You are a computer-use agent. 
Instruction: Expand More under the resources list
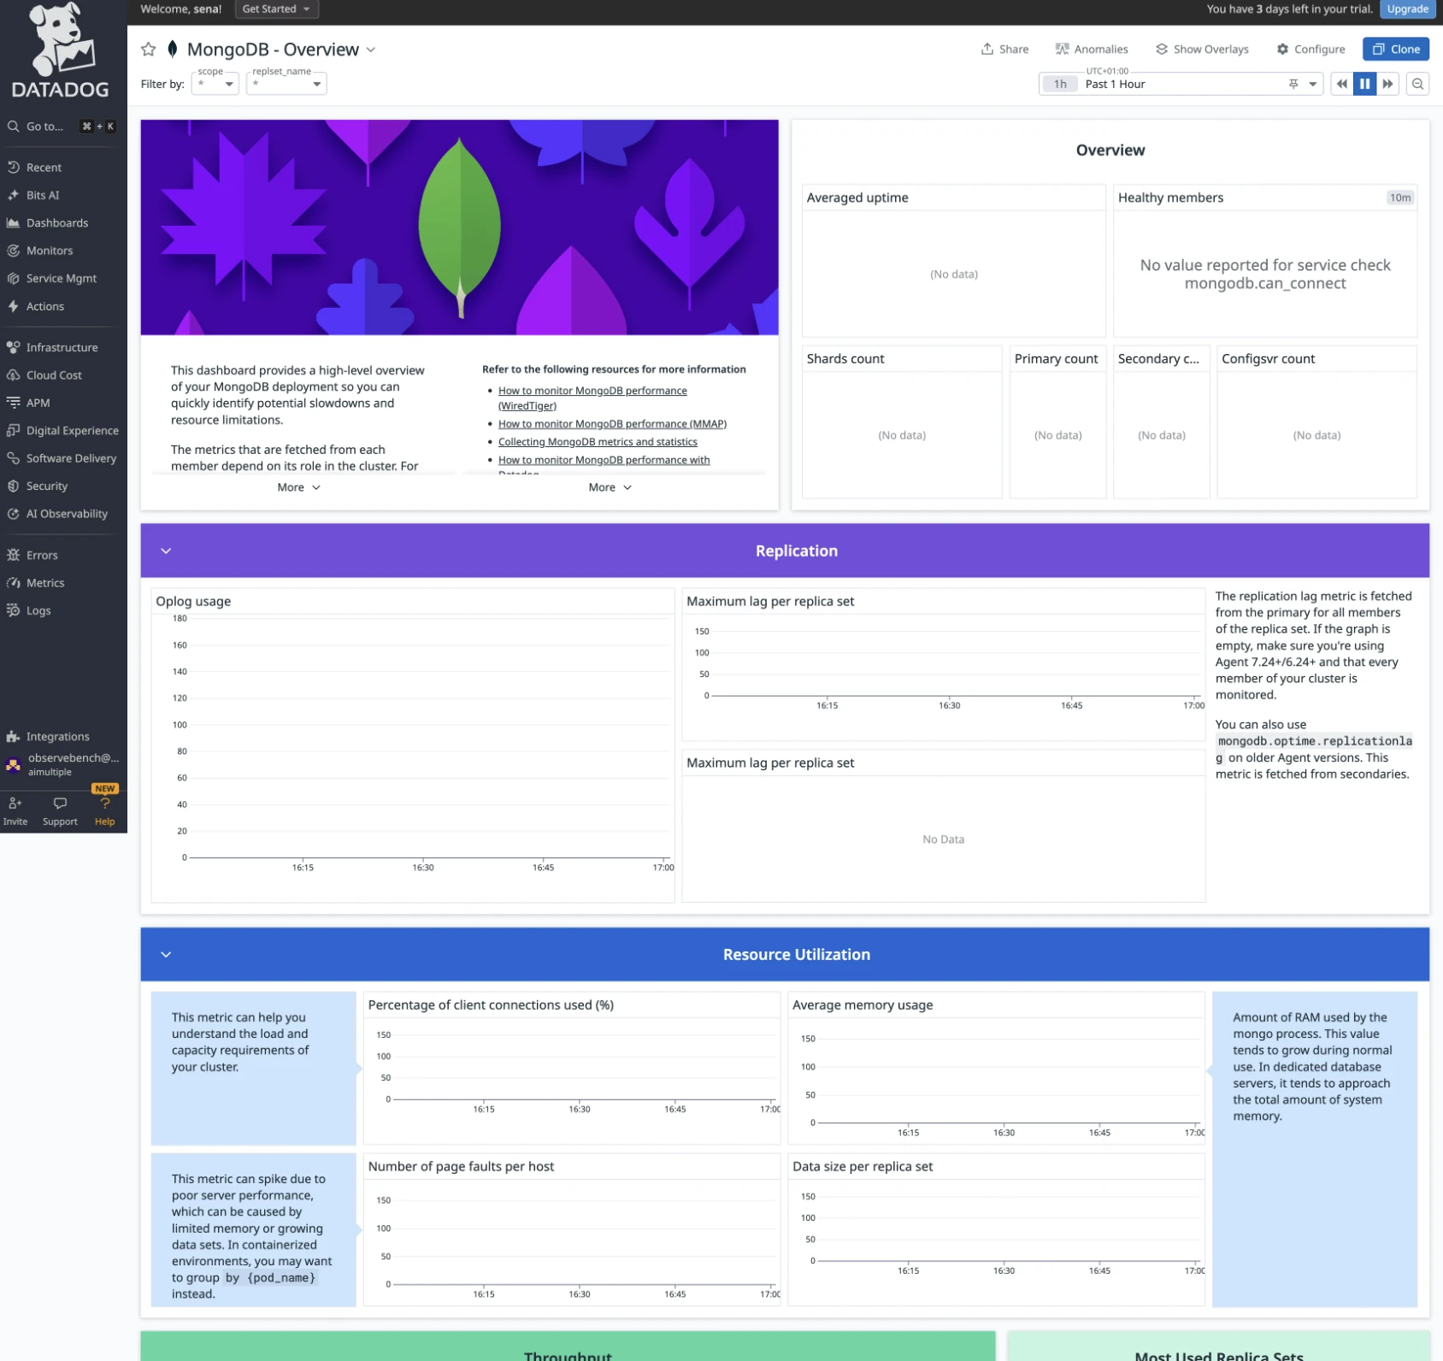click(x=610, y=487)
